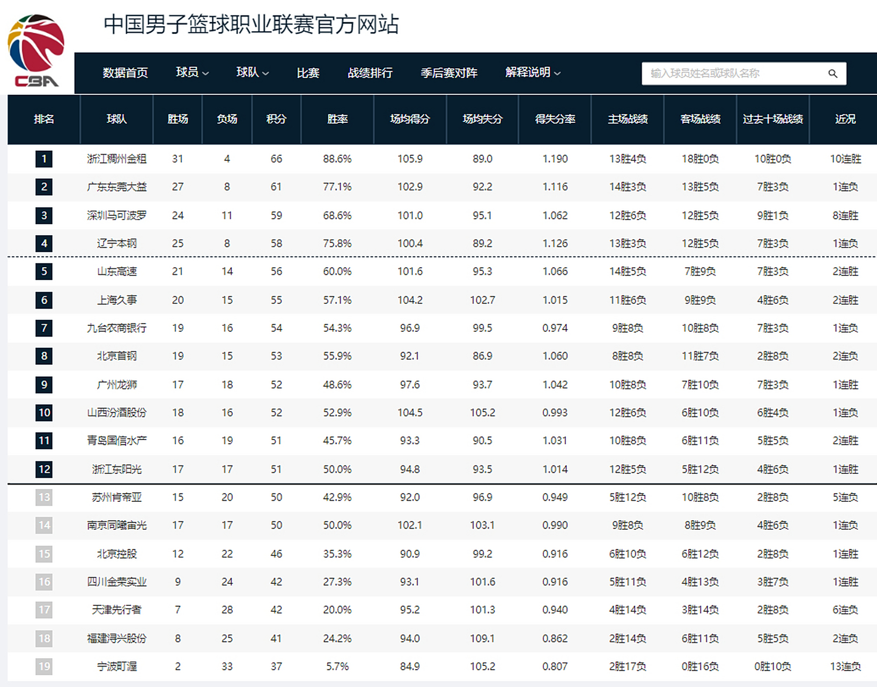This screenshot has width=877, height=687.
Task: Select the 13连负 streak cell
Action: point(845,667)
